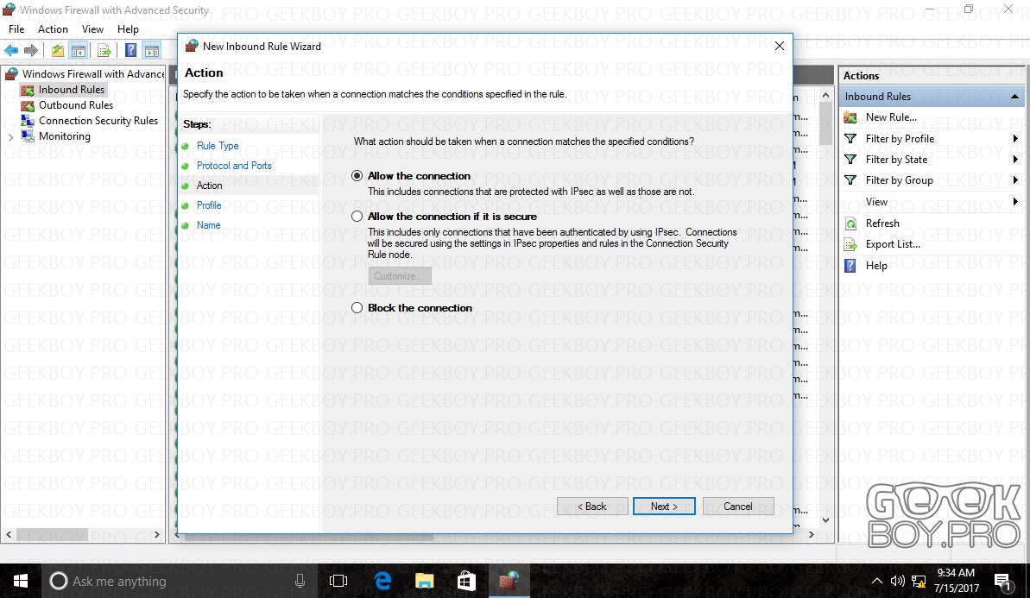Image resolution: width=1030 pixels, height=598 pixels.
Task: Click the Back button in the wizard
Action: click(x=592, y=507)
